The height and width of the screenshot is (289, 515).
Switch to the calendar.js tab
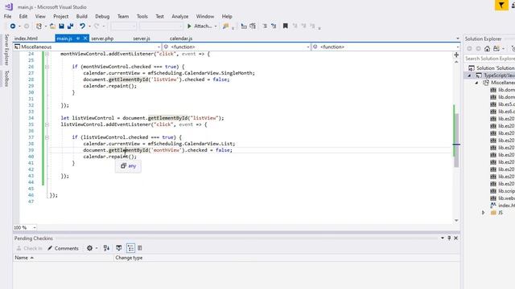coord(181,39)
